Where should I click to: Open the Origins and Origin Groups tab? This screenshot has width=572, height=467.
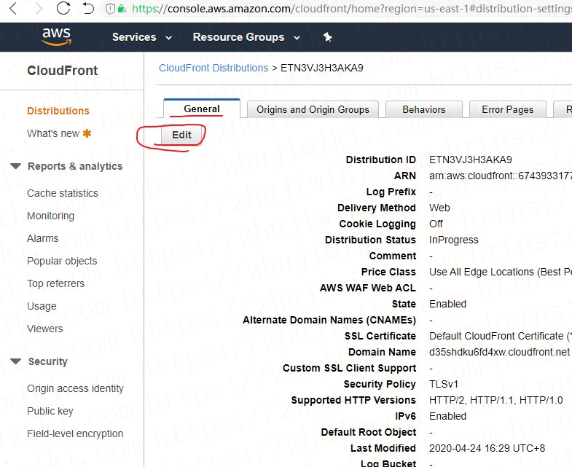313,109
